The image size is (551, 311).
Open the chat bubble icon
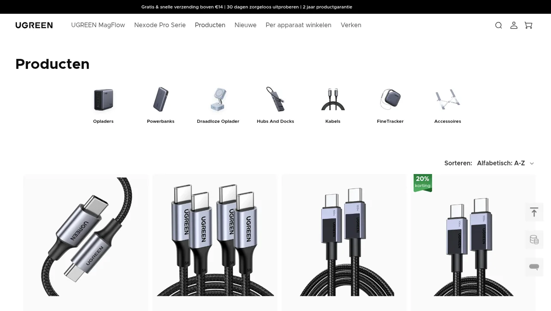pyautogui.click(x=534, y=267)
